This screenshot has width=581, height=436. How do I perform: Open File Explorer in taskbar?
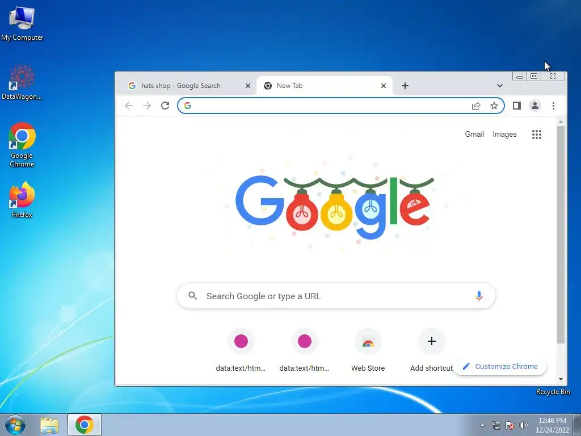[x=49, y=425]
